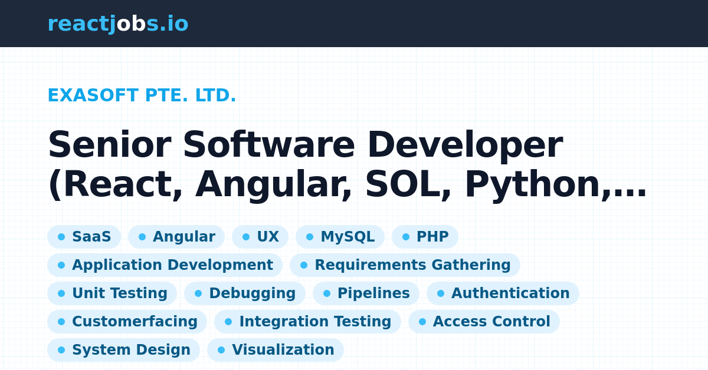Select the Application Development skill tag
Image resolution: width=708 pixels, height=370 pixels.
(165, 265)
